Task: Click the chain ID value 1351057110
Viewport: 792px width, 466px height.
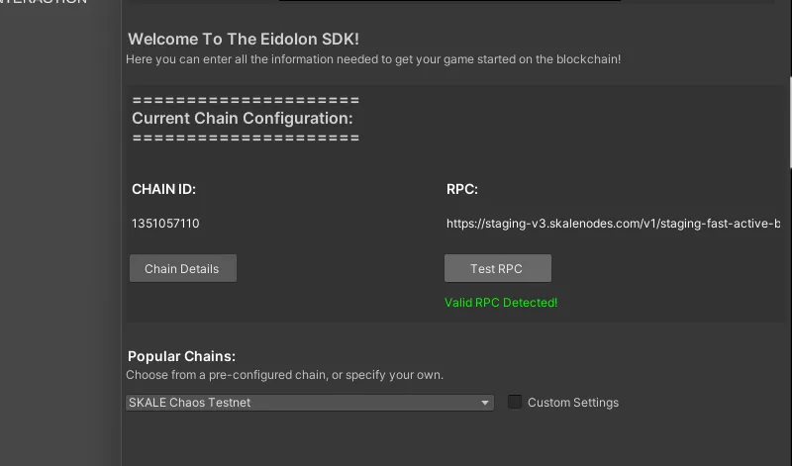Action: tap(165, 224)
